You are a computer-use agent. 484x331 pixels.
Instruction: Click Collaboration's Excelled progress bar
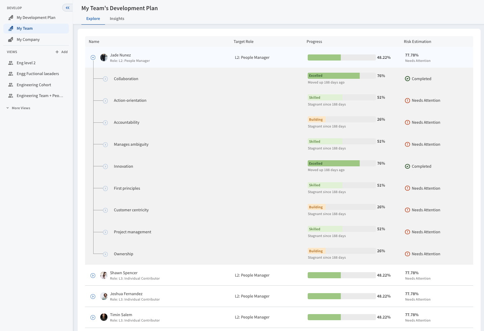click(341, 76)
